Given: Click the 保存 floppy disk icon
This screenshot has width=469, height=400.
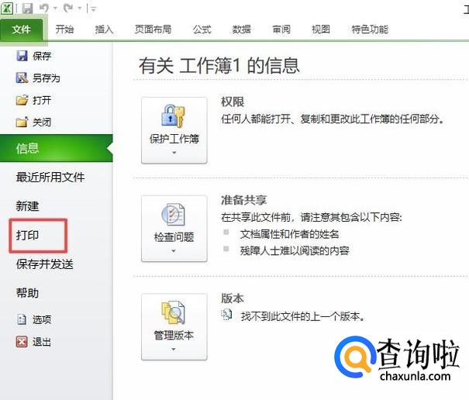Looking at the screenshot, I should pos(22,56).
